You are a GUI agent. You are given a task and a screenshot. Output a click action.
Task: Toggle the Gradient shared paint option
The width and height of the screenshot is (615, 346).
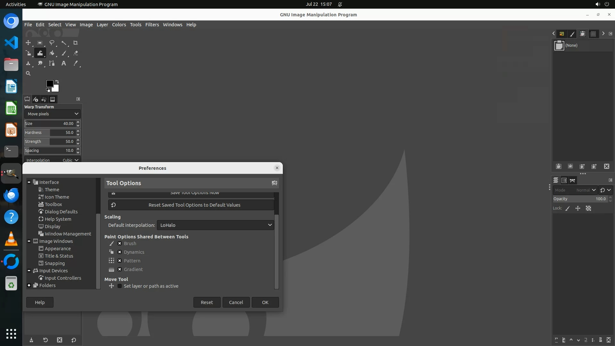(119, 269)
